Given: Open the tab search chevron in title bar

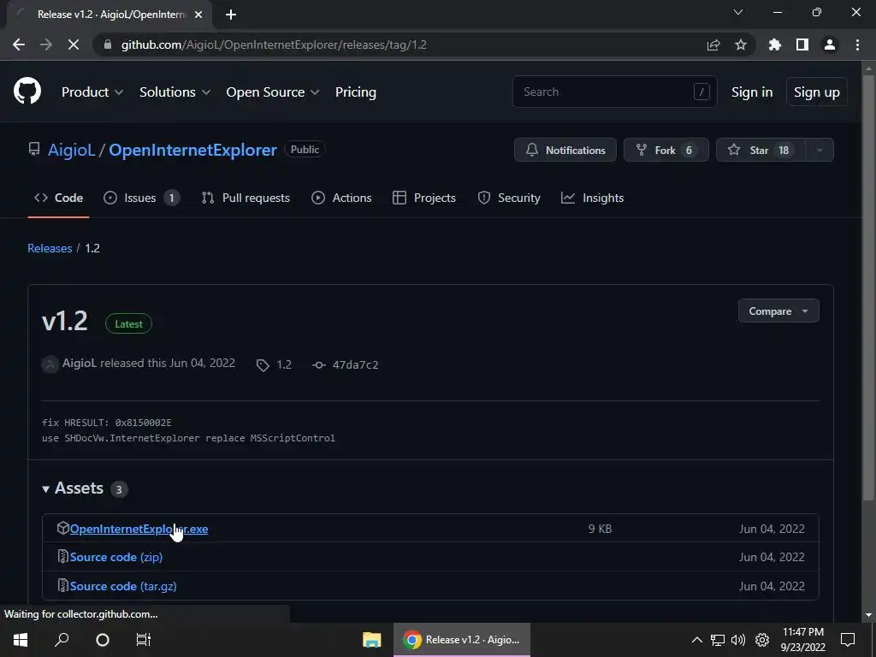Looking at the screenshot, I should [x=738, y=12].
